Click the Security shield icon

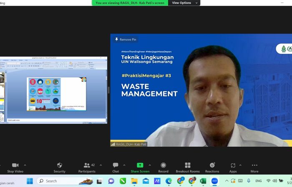pos(59,165)
